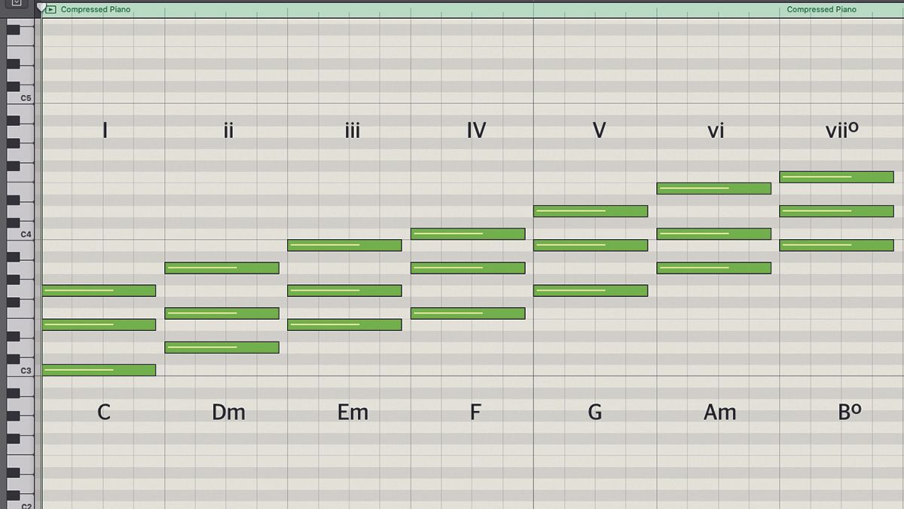Screen dimensions: 904x509
Task: Click the vii° Roman numeral label
Action: tap(842, 130)
